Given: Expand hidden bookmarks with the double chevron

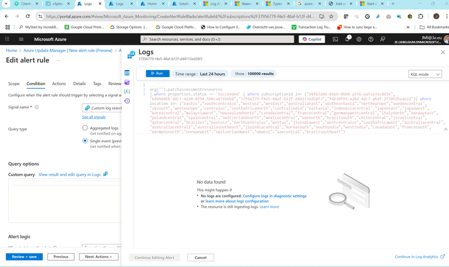Looking at the screenshot, I should pos(408,27).
